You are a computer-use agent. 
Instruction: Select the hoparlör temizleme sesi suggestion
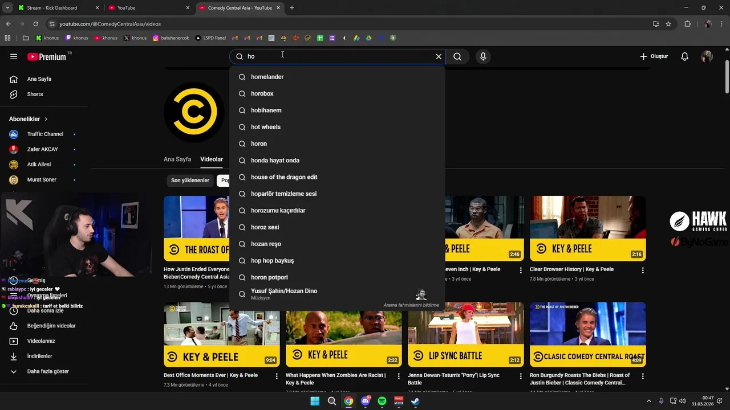(337, 194)
